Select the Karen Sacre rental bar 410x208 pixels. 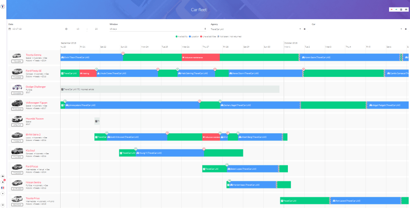349,57
